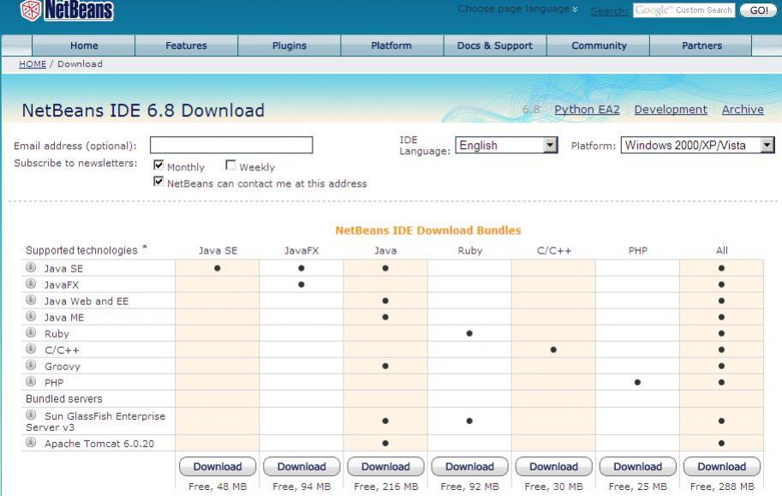Click the Java Web and EE row label
Image resolution: width=782 pixels, height=496 pixels.
click(87, 301)
